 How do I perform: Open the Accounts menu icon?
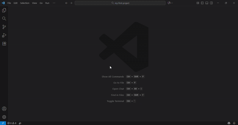pyautogui.click(x=4, y=109)
